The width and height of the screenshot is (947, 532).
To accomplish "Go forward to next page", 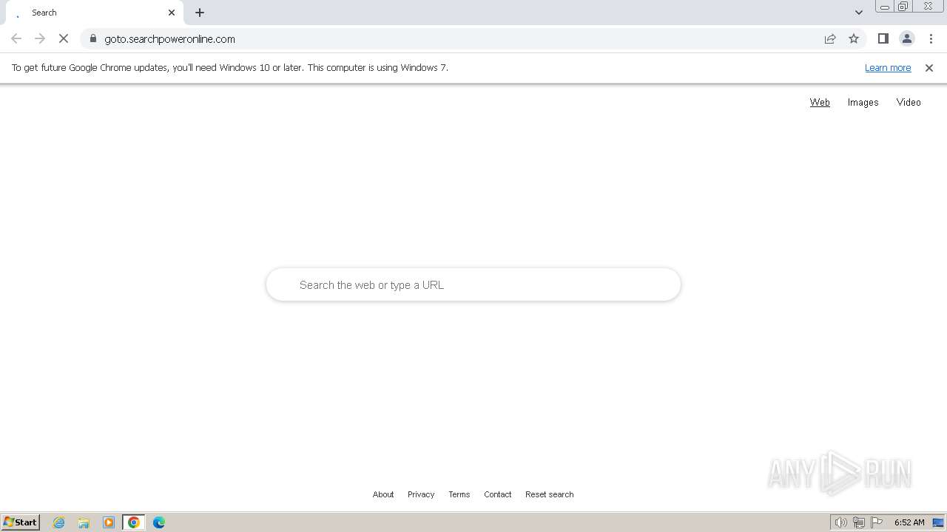I will pos(40,38).
